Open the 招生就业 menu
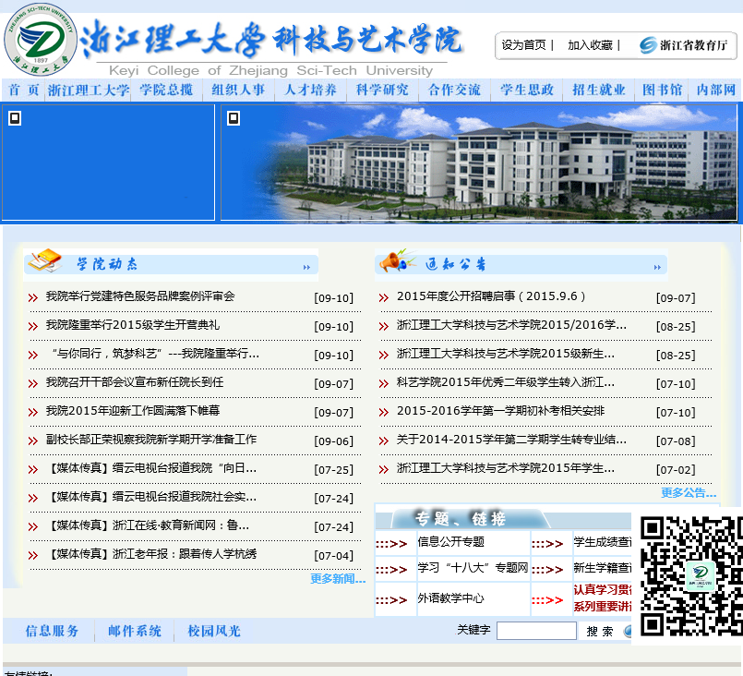Viewport: 743px width, 676px height. tap(599, 91)
